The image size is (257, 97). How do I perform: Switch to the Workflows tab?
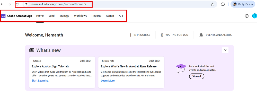click(x=80, y=16)
